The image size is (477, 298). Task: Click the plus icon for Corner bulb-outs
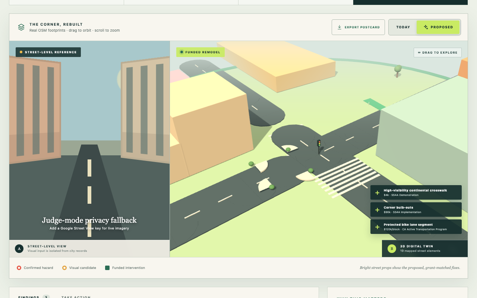[x=377, y=210]
